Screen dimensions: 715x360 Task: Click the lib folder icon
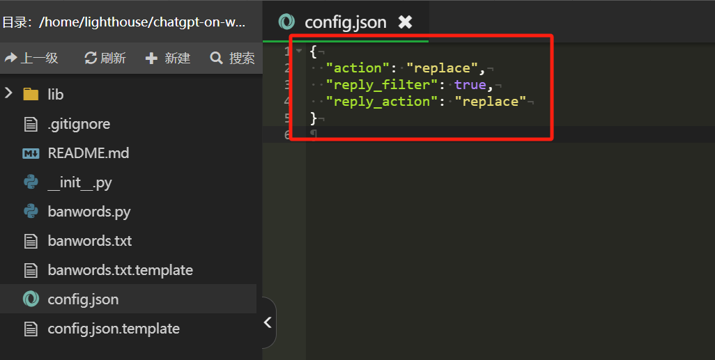coord(31,94)
